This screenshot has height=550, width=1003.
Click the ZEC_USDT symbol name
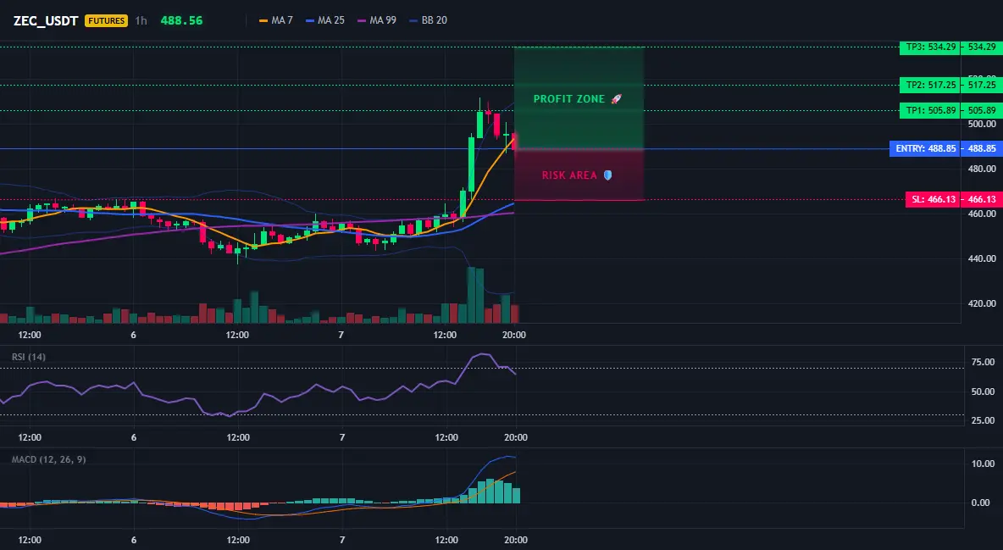point(46,20)
